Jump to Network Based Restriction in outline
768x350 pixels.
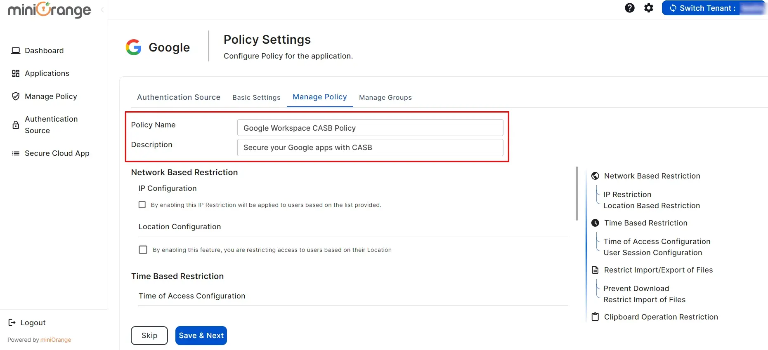coord(652,176)
